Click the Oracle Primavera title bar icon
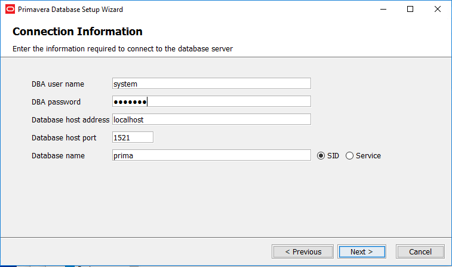The width and height of the screenshot is (452, 267). point(10,9)
